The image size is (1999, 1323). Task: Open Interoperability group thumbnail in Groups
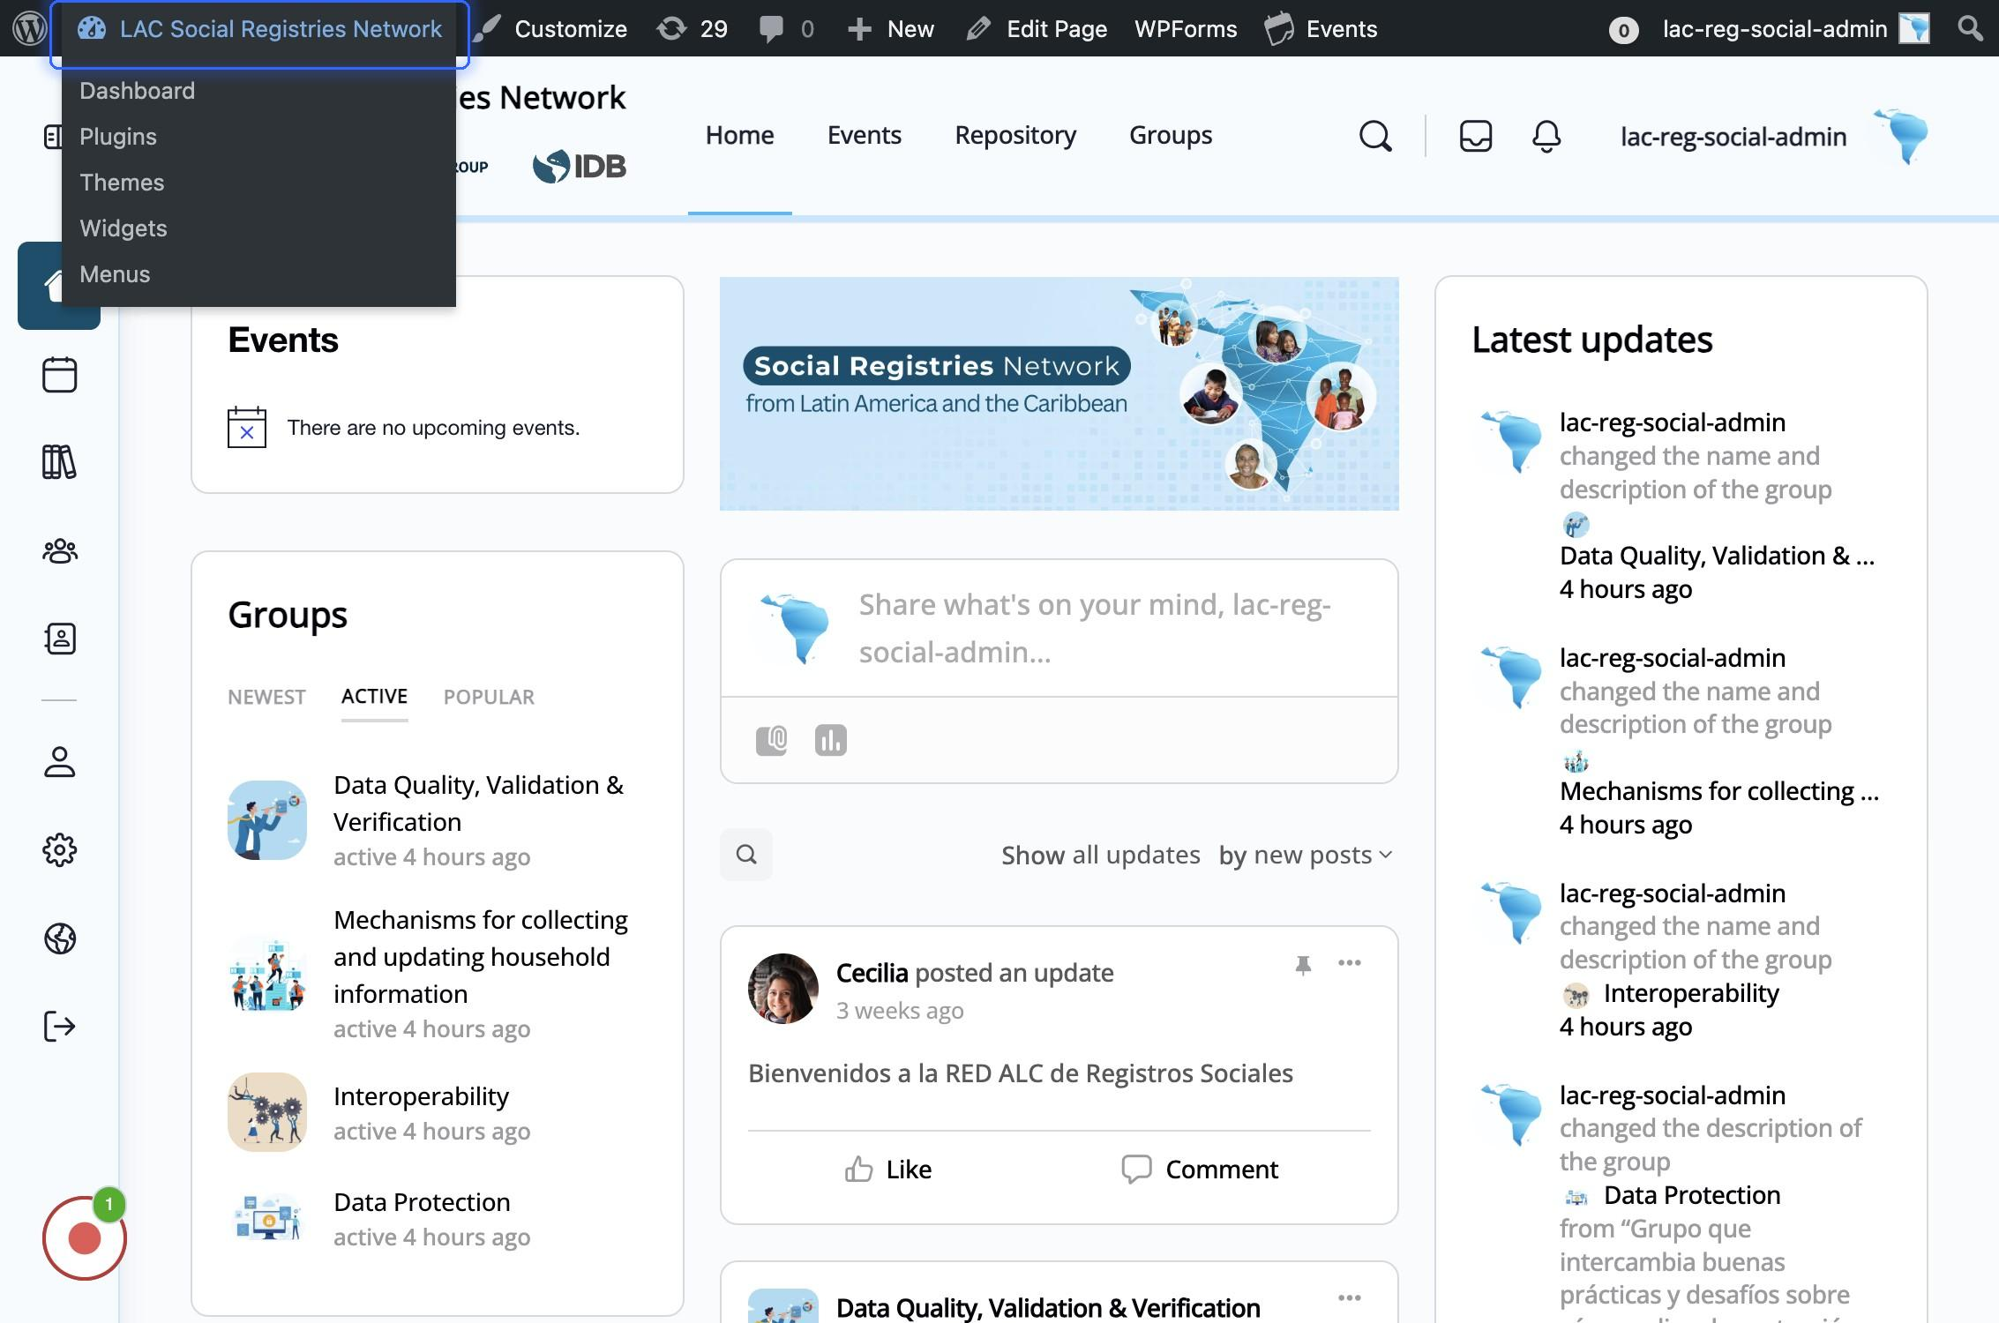[x=267, y=1112]
